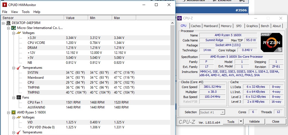The height and width of the screenshot is (135, 288).
Task: Select the NB voltage row
Action: point(99,63)
